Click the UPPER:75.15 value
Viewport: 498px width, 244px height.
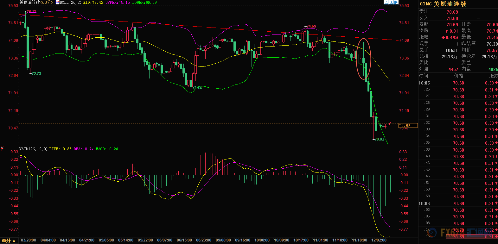tap(118, 2)
